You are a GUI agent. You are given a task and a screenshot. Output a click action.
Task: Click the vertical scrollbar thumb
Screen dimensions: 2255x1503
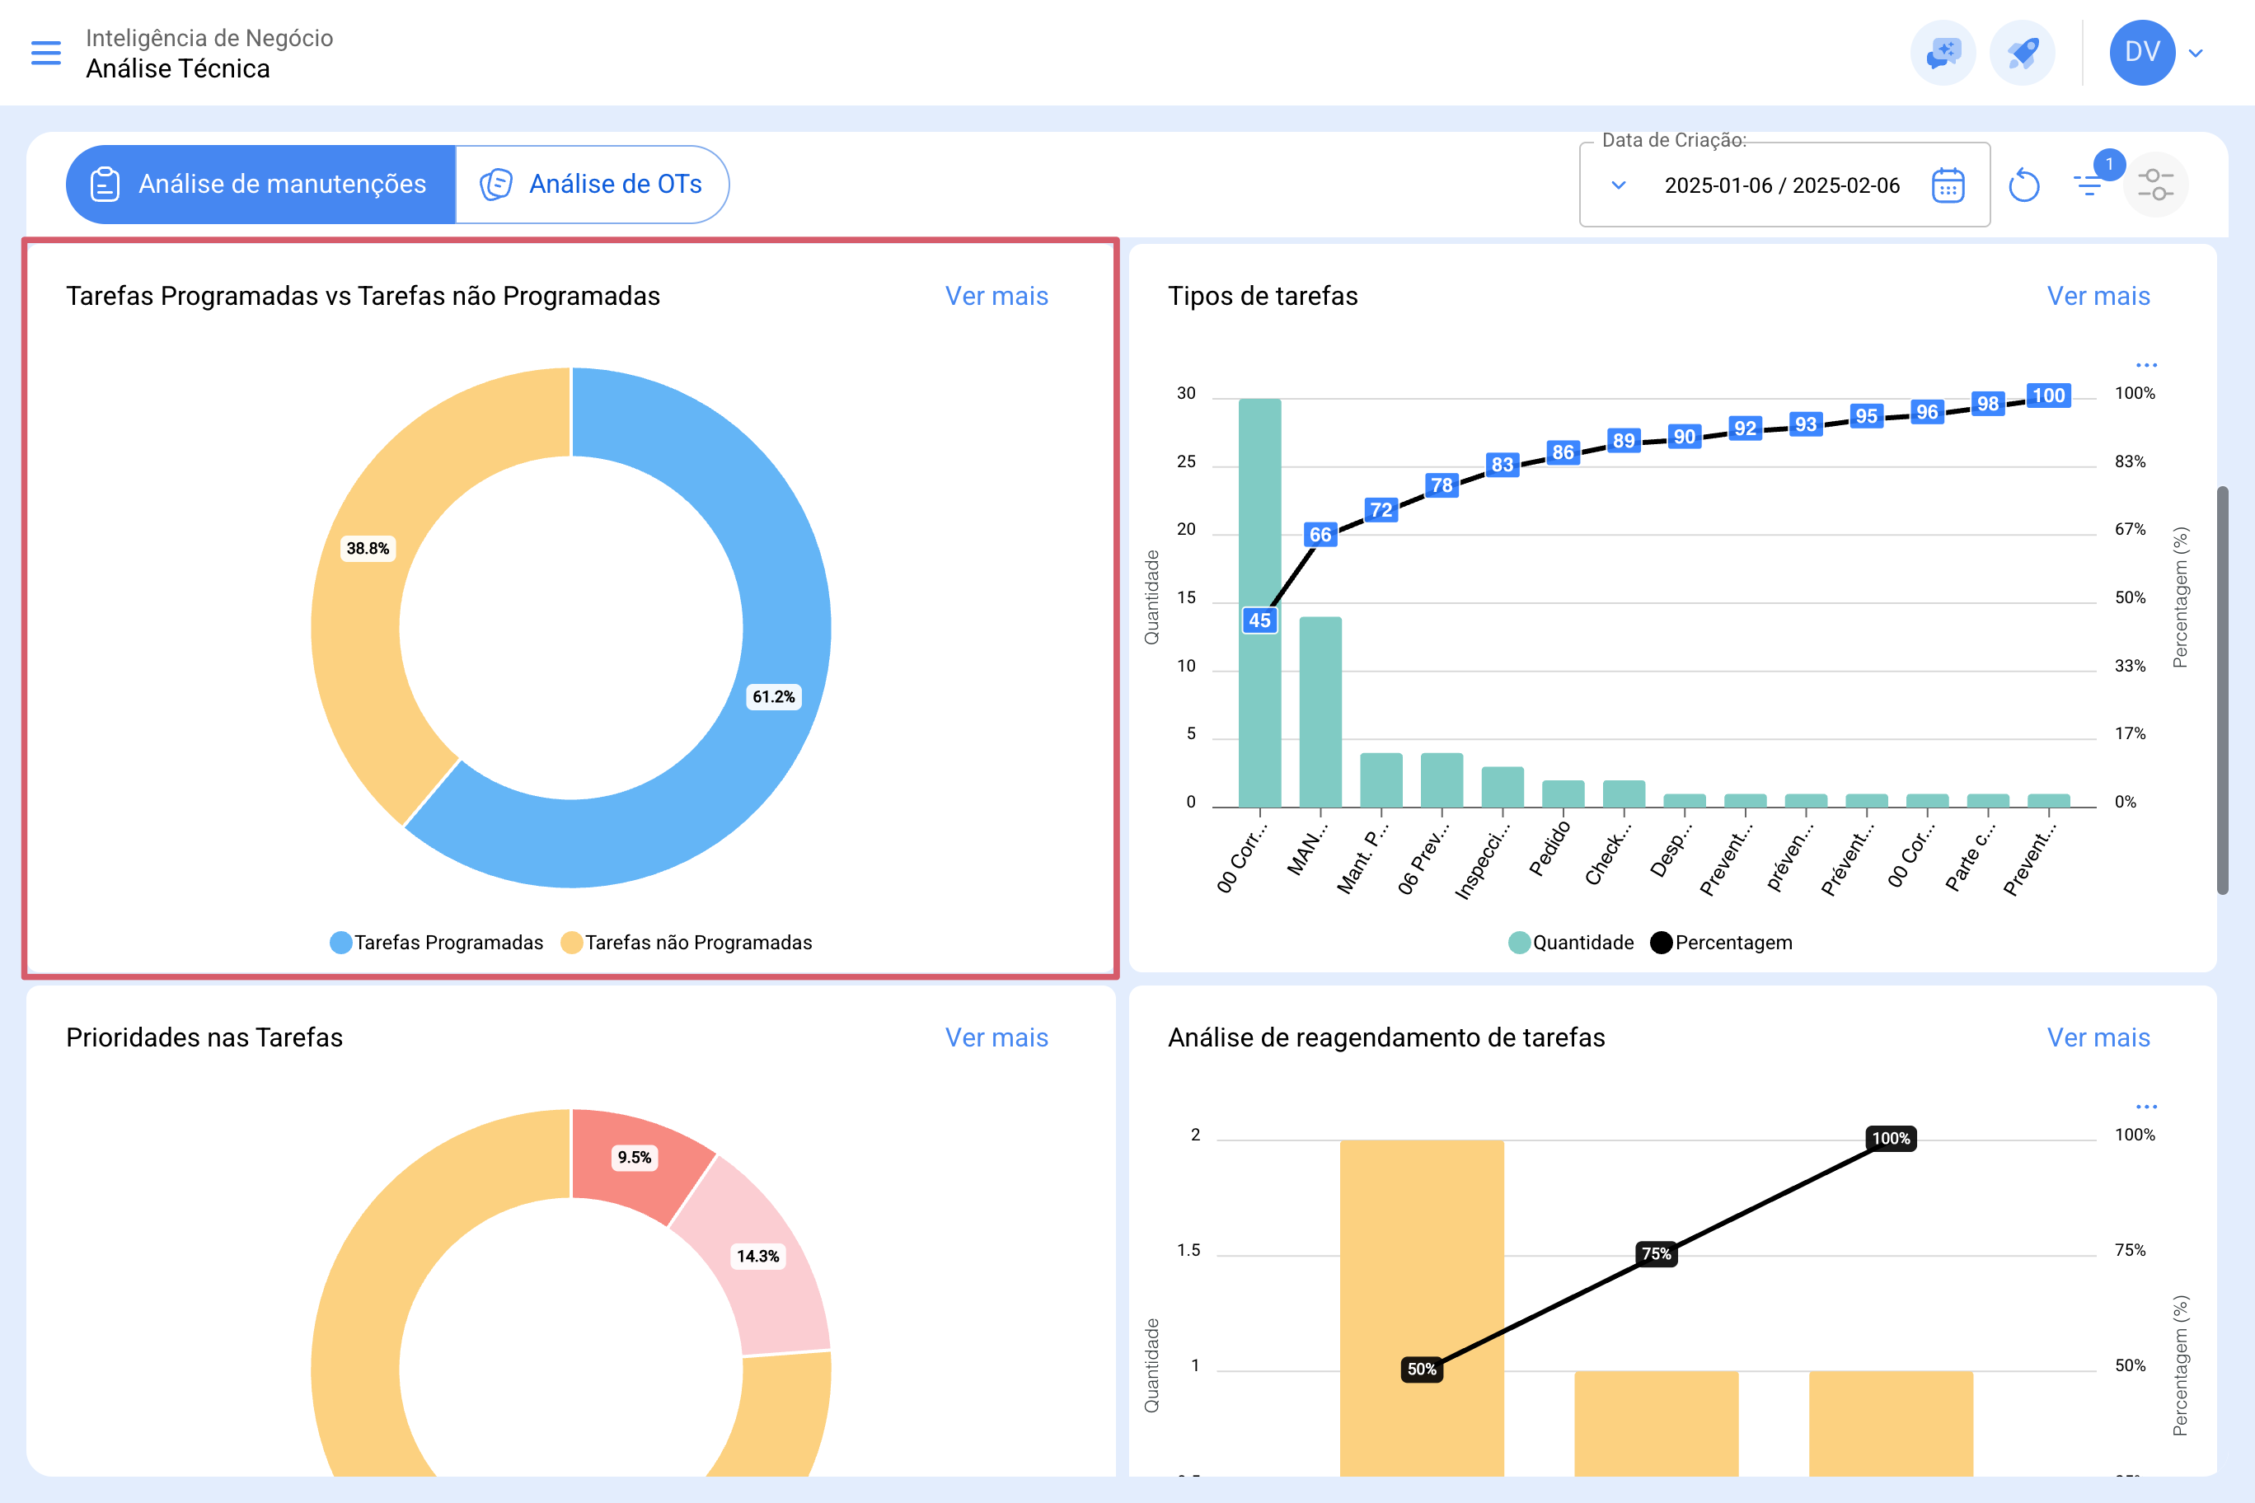tap(2221, 691)
